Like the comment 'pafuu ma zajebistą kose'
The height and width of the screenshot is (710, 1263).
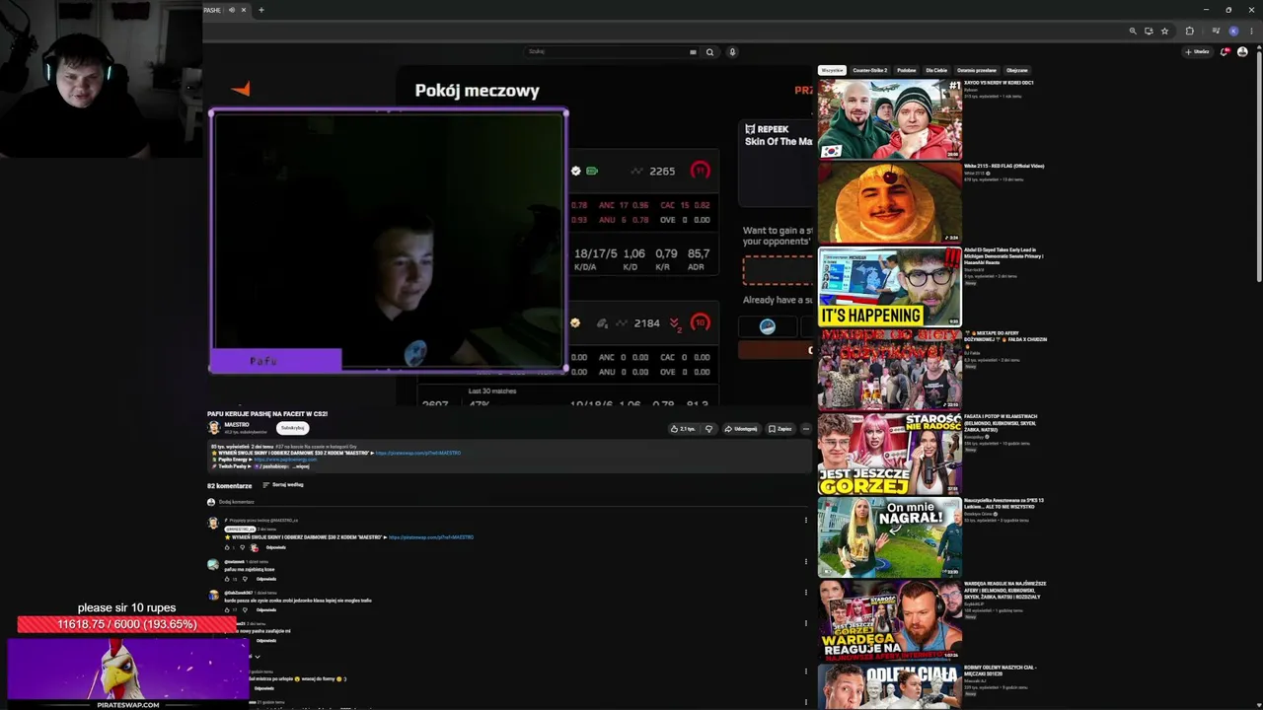pos(227,579)
